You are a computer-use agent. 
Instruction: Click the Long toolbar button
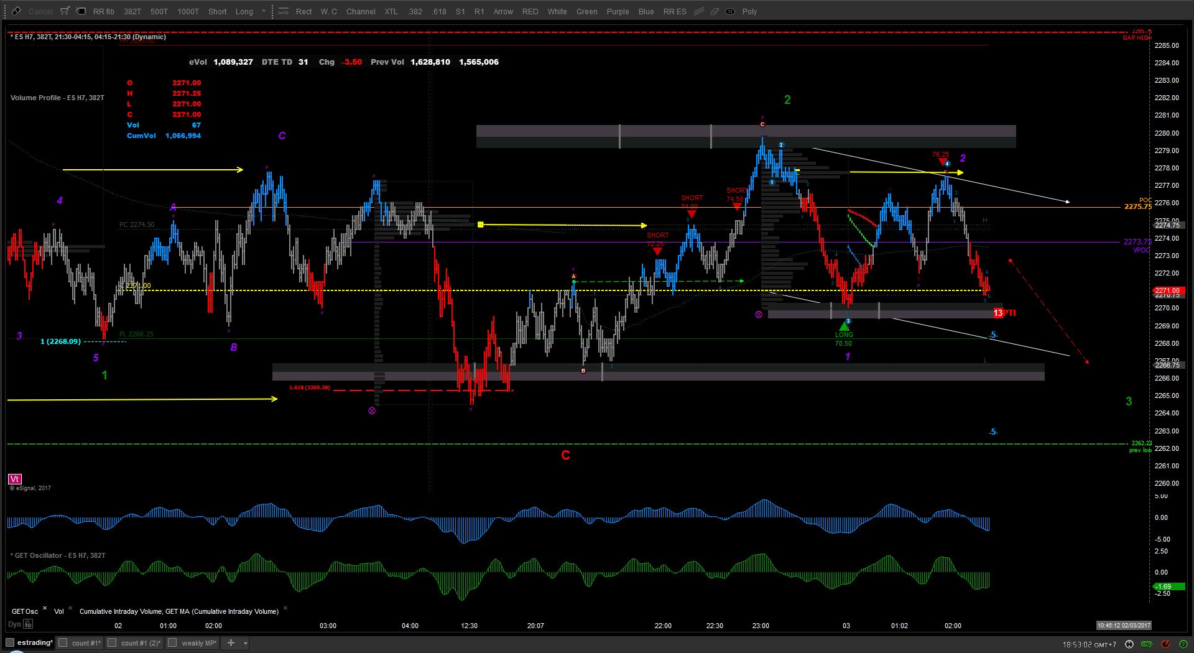tap(244, 12)
